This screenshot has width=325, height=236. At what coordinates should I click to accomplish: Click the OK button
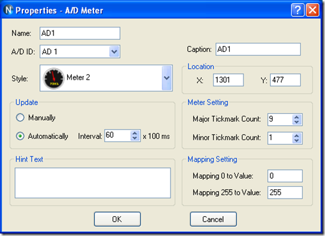[x=117, y=219]
